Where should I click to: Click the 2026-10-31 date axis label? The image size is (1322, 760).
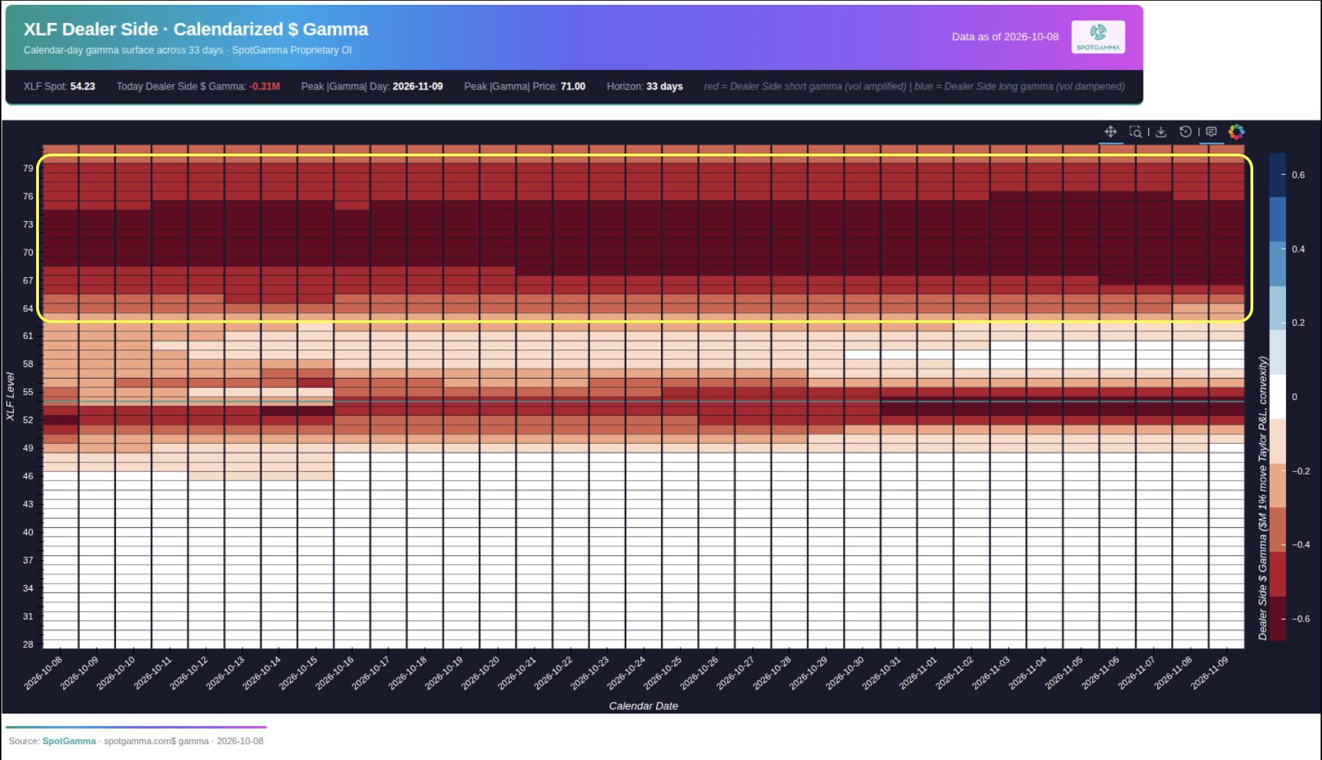coord(882,673)
